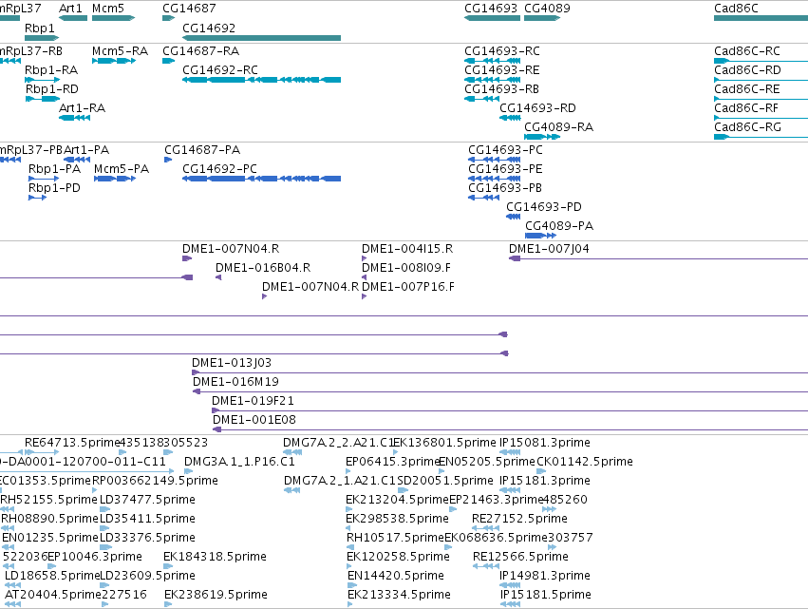Viewport: 808px width, 609px height.
Task: Click the Art1-PA protein label
Action: tap(86, 150)
